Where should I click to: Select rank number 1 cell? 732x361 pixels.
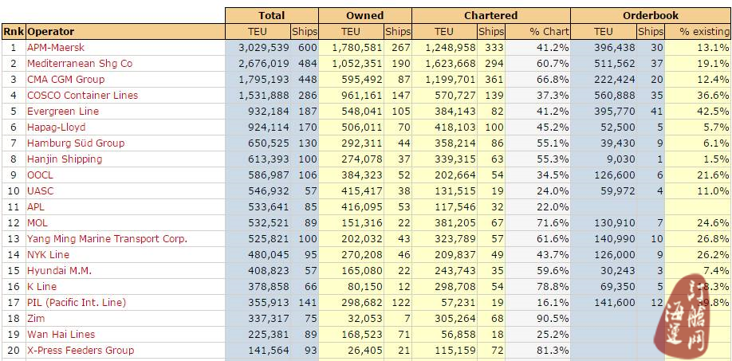14,48
